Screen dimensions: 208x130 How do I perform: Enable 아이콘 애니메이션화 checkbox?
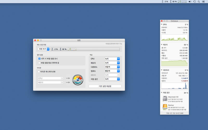(39, 71)
